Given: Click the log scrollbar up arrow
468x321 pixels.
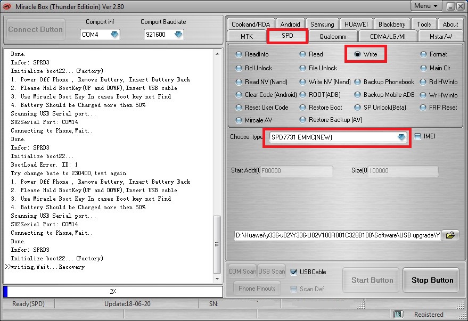Looking at the screenshot, I should tap(217, 54).
